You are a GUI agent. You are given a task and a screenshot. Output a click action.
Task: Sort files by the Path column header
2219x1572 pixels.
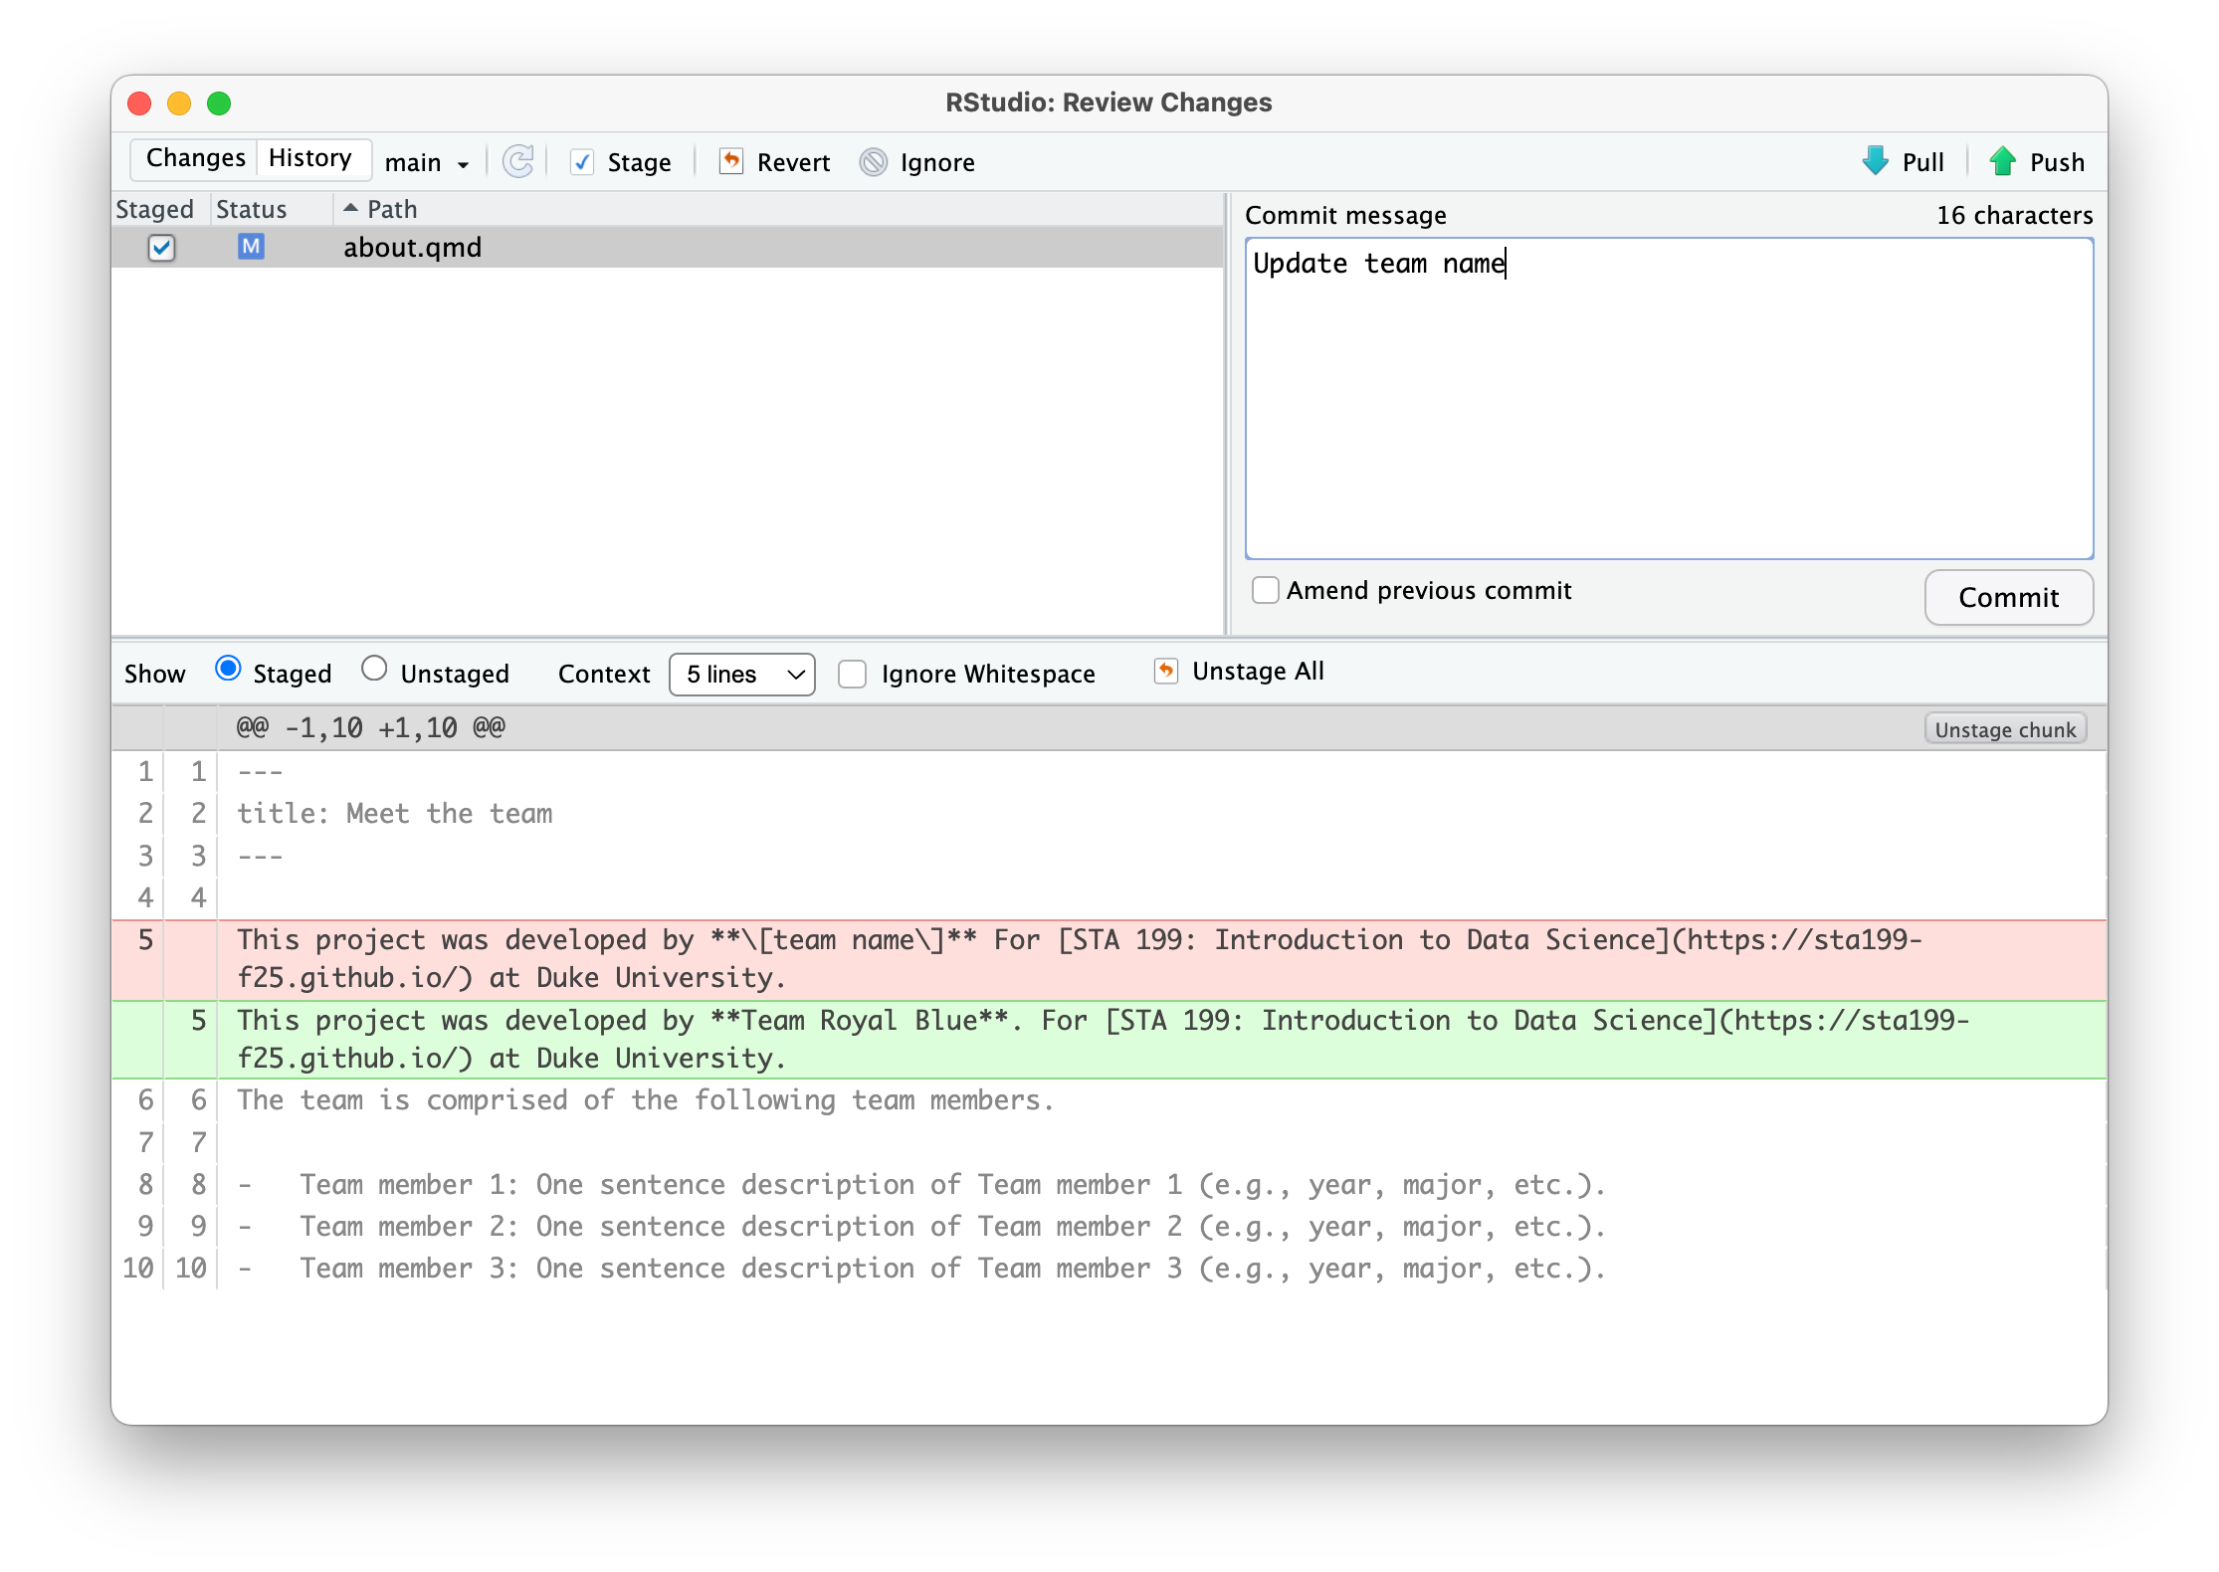tap(392, 209)
